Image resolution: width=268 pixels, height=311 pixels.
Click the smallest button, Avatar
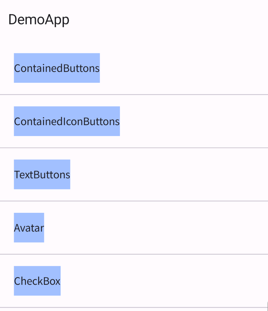pos(29,227)
